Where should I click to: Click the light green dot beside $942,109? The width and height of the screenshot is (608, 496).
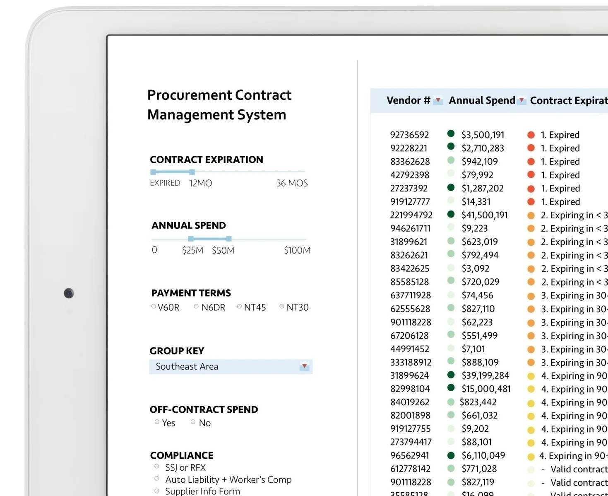tap(451, 160)
